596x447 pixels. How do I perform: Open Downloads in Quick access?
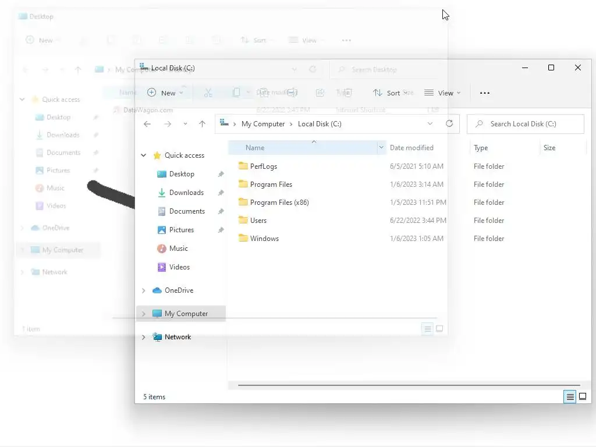(186, 192)
